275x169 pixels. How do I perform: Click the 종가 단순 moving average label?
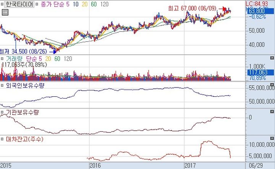click(52, 4)
